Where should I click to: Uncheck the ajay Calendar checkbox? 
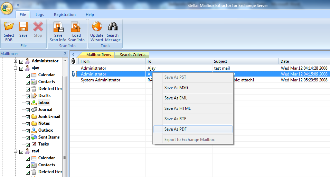[28, 76]
